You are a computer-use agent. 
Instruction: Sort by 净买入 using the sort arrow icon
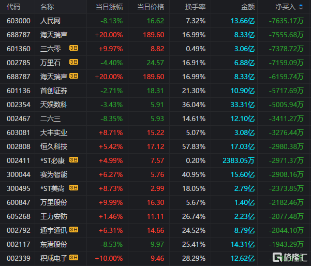tap(301, 7)
